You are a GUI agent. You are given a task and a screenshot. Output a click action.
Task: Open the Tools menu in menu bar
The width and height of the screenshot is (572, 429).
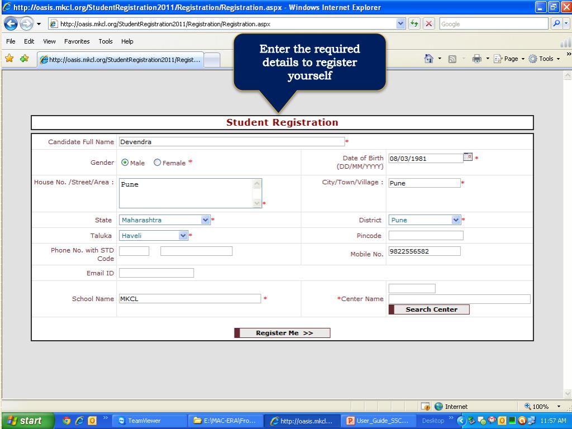coord(106,41)
